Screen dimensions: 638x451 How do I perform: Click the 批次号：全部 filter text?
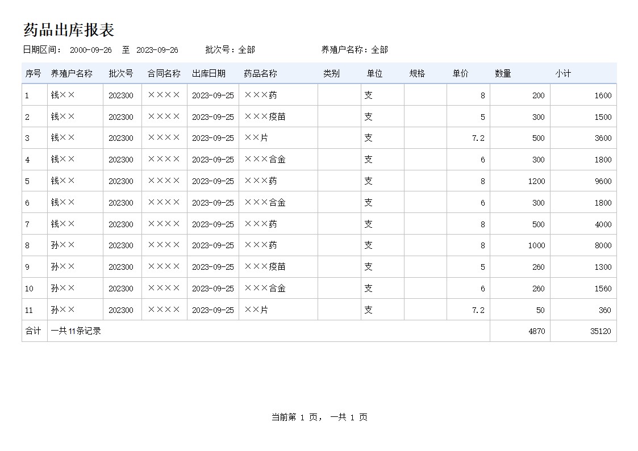tap(230, 49)
